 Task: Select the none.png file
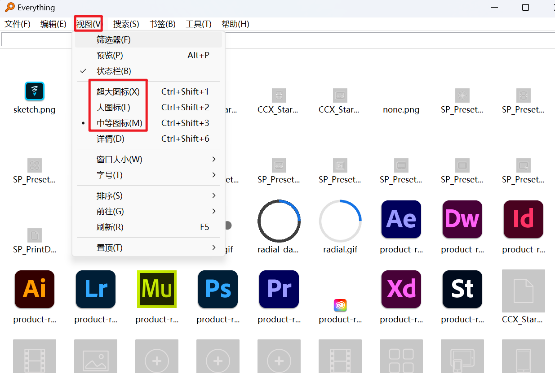pos(401,109)
